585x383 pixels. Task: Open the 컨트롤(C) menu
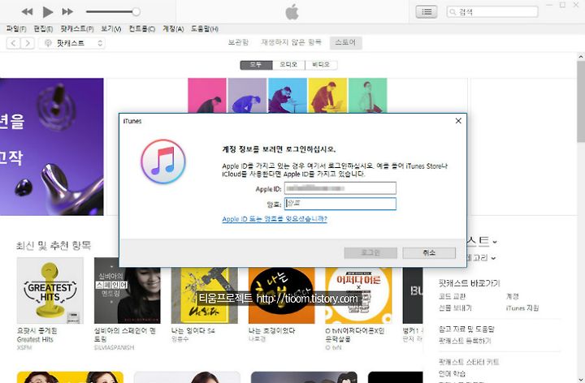141,28
